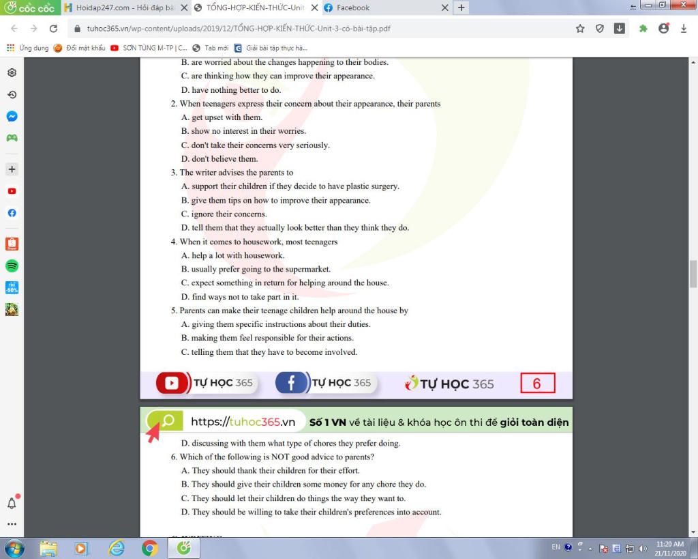Open the Ứng dụng apps bookmark
The image size is (698, 559).
(27, 48)
